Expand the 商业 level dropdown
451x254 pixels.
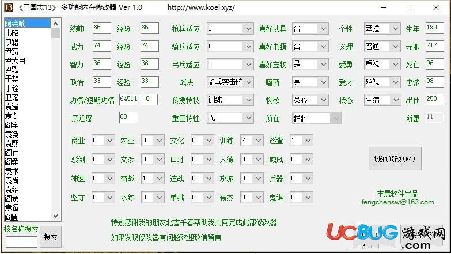tap(103, 141)
